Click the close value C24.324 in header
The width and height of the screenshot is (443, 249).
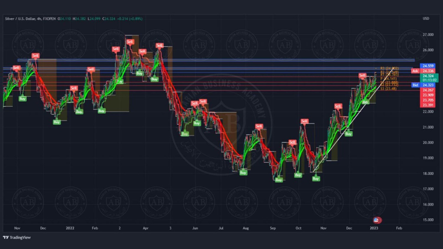109,19
